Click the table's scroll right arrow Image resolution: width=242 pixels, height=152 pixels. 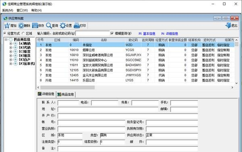pos(232,87)
